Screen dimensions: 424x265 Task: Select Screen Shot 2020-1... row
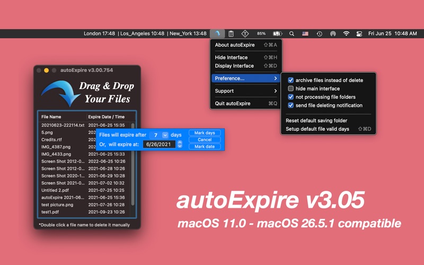click(84, 176)
